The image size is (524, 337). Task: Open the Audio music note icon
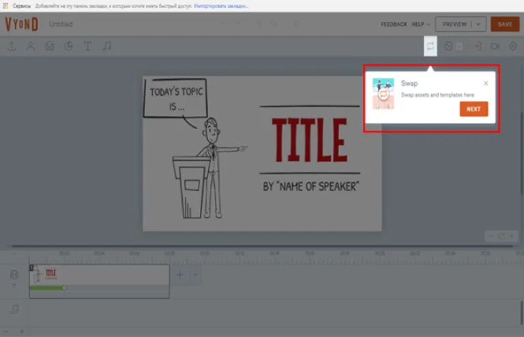tap(107, 46)
